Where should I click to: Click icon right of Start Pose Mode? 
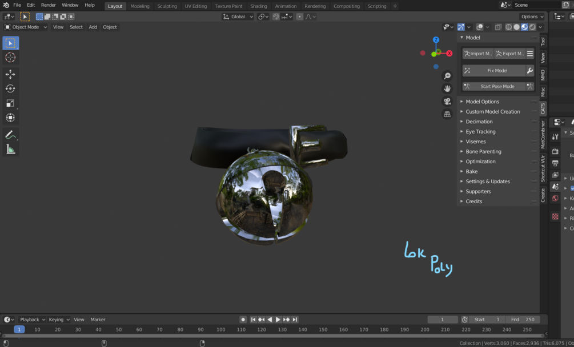(x=529, y=87)
